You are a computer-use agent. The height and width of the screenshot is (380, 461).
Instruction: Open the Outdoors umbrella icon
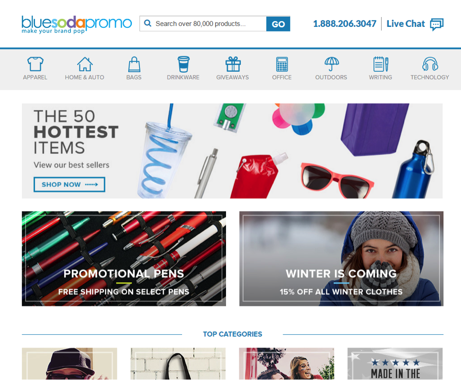pos(331,64)
